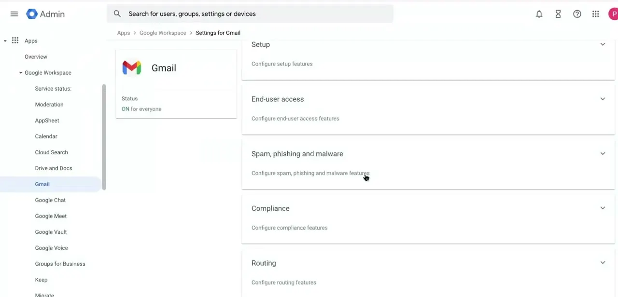Click the Gmail title on the card
Image resolution: width=618 pixels, height=297 pixels.
coord(164,68)
